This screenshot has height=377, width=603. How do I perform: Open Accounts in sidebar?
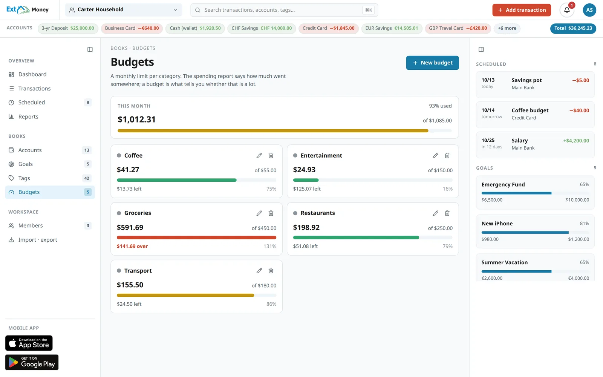(x=50, y=150)
